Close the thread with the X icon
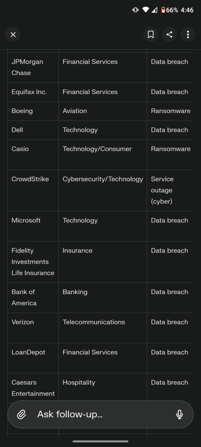 [x=13, y=34]
